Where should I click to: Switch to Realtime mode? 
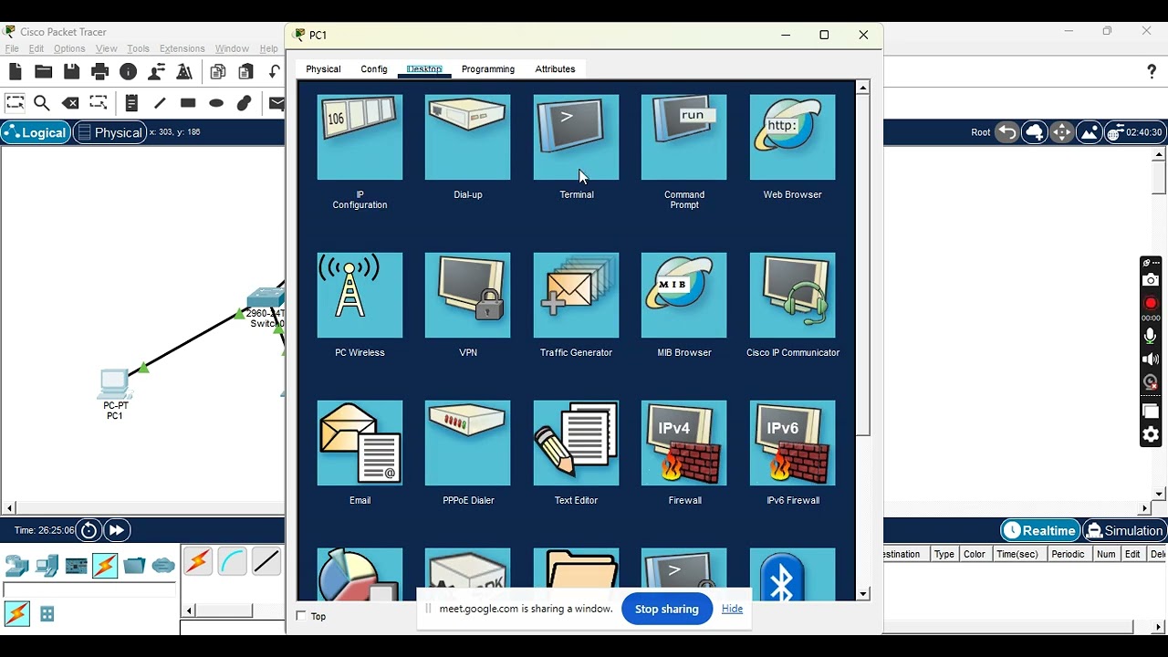point(1040,530)
